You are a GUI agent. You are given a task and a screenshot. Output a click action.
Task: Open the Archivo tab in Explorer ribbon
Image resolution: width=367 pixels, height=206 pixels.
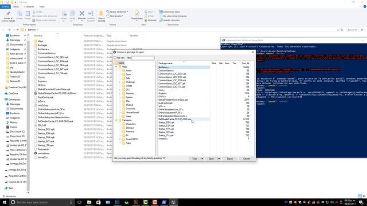tap(5, 7)
